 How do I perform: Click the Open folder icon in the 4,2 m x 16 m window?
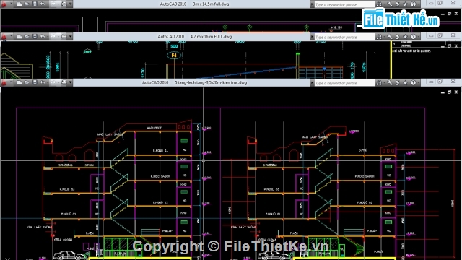(x=27, y=36)
